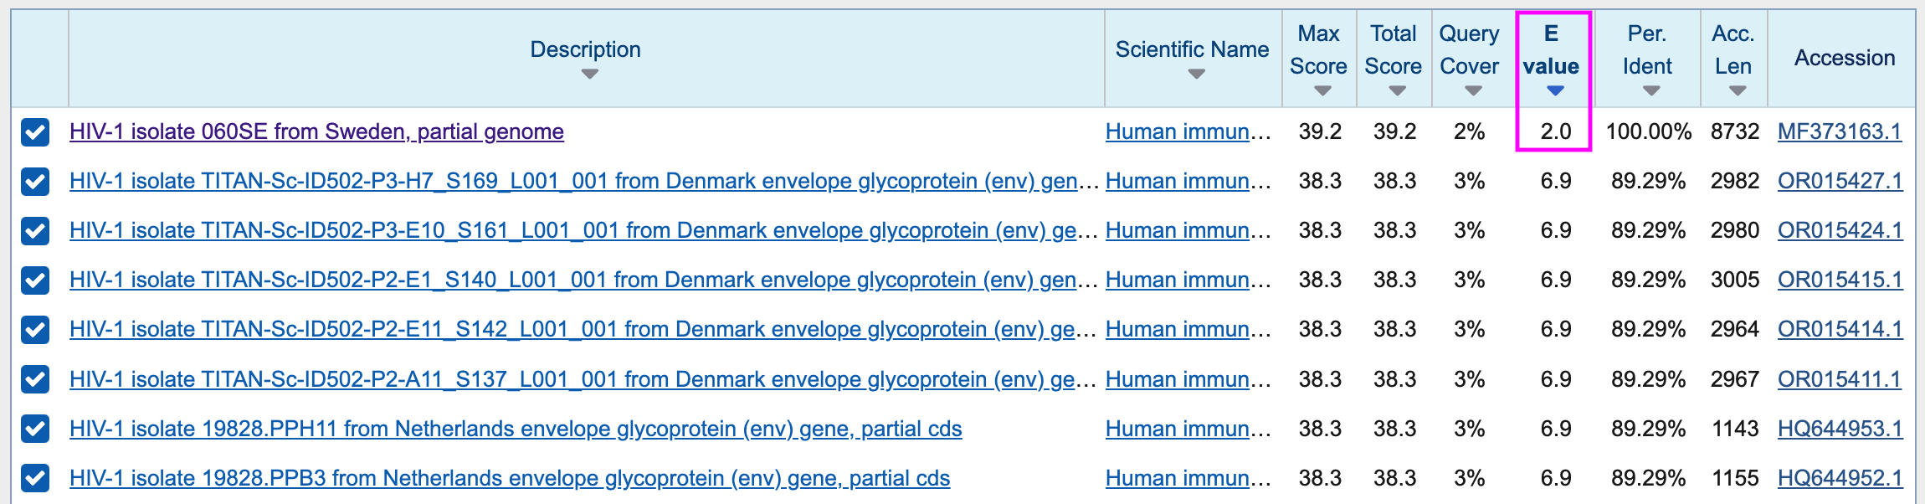Deselect the 19828.PPH11 Netherlands row checkbox
This screenshot has width=1925, height=504.
[35, 429]
